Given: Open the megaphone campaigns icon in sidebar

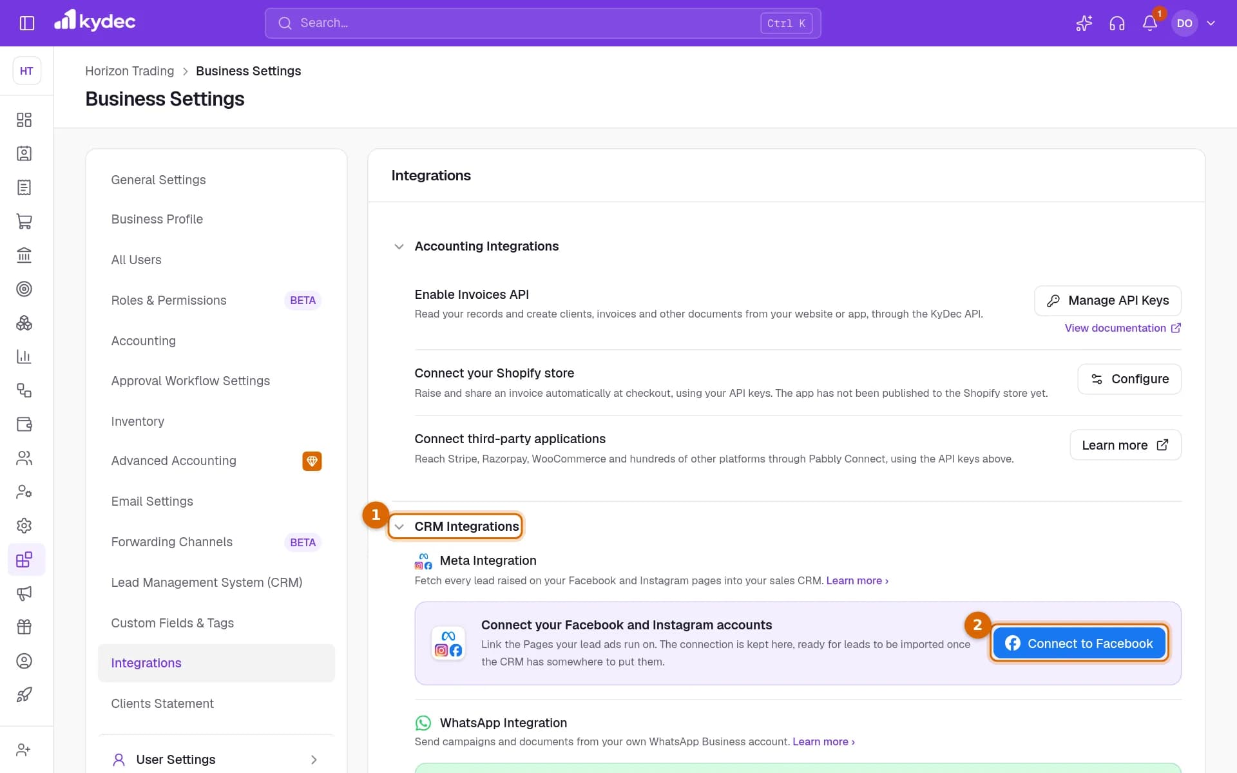Looking at the screenshot, I should [x=24, y=593].
